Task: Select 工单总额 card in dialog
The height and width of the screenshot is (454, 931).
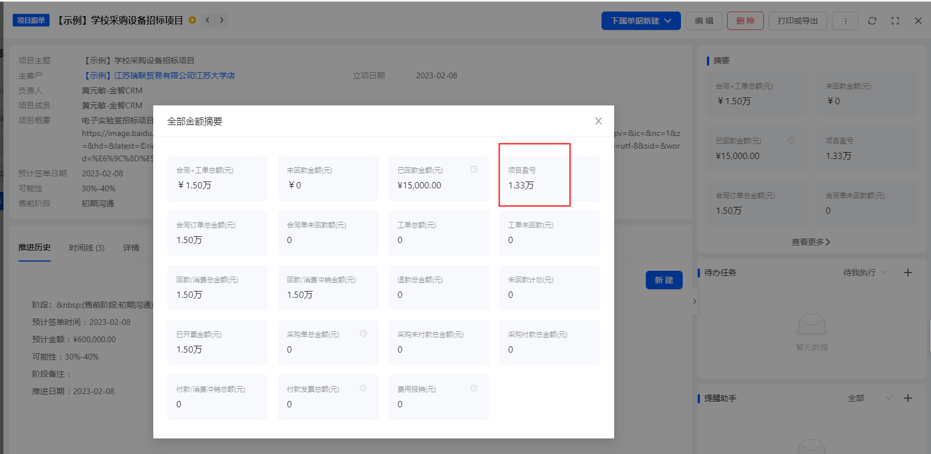Action: click(x=439, y=233)
